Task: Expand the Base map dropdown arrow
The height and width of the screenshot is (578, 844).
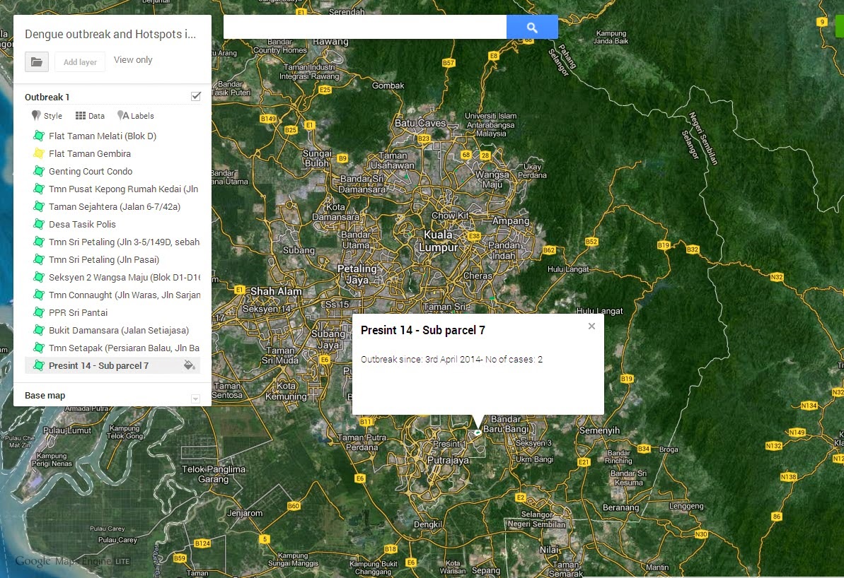Action: (x=196, y=399)
